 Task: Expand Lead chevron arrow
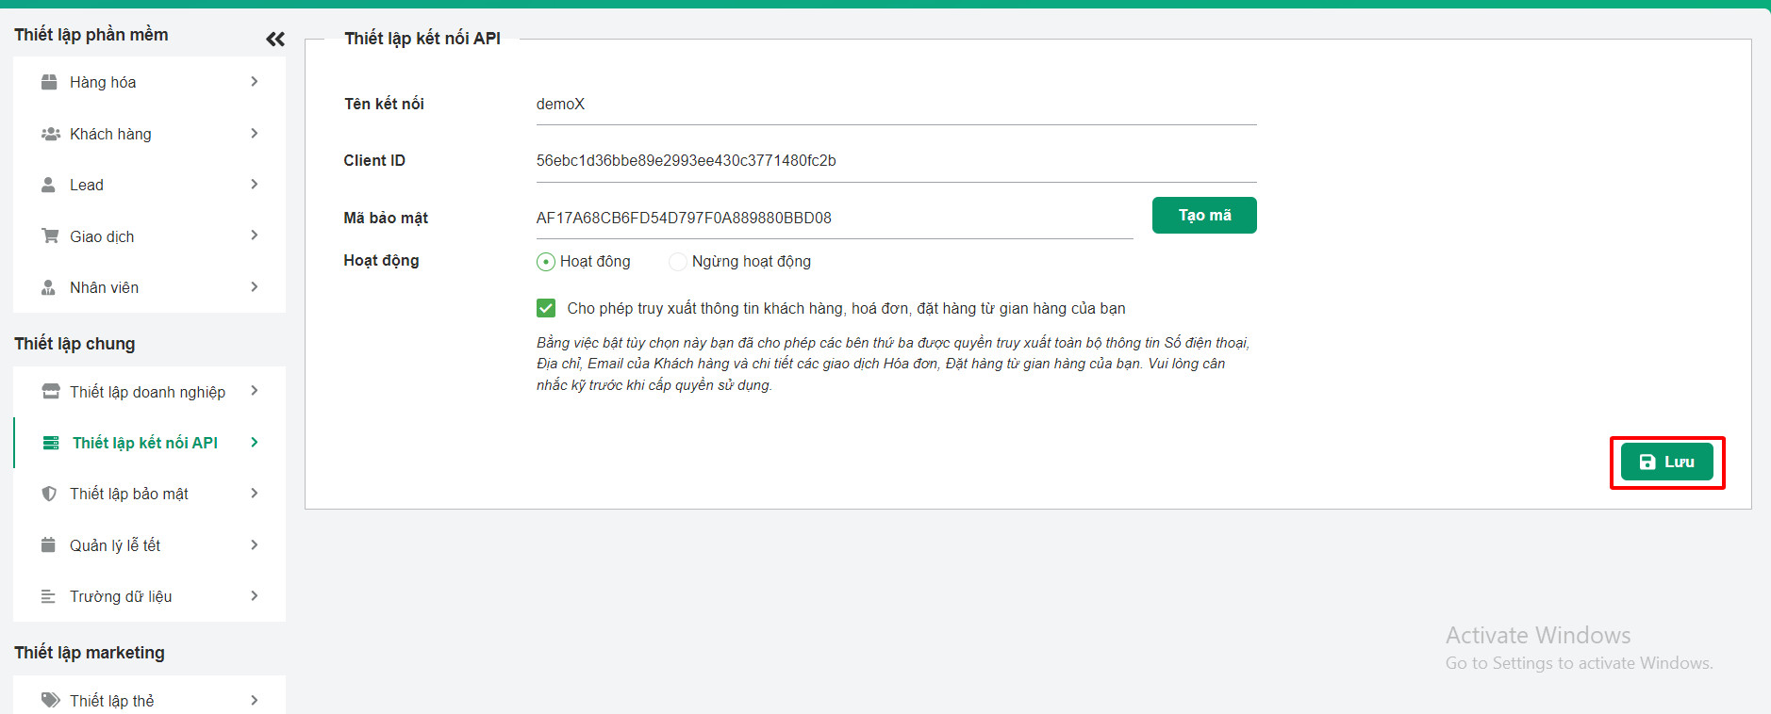(255, 185)
